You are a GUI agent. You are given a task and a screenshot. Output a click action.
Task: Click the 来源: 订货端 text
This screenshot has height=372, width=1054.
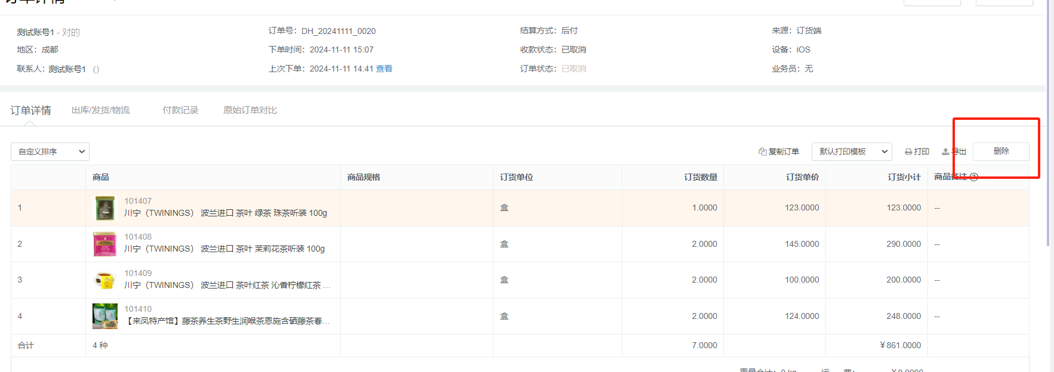[797, 30]
